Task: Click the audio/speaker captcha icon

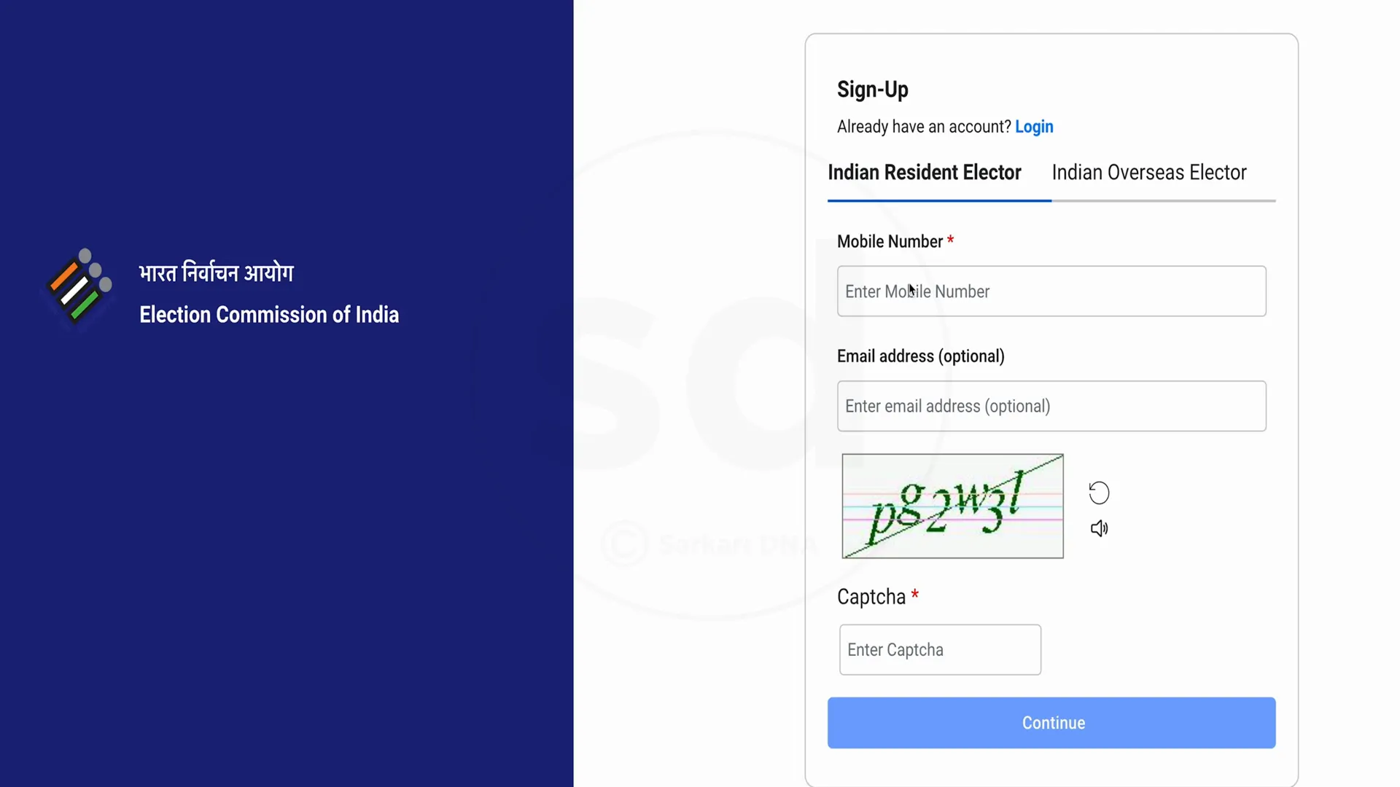Action: click(x=1101, y=528)
